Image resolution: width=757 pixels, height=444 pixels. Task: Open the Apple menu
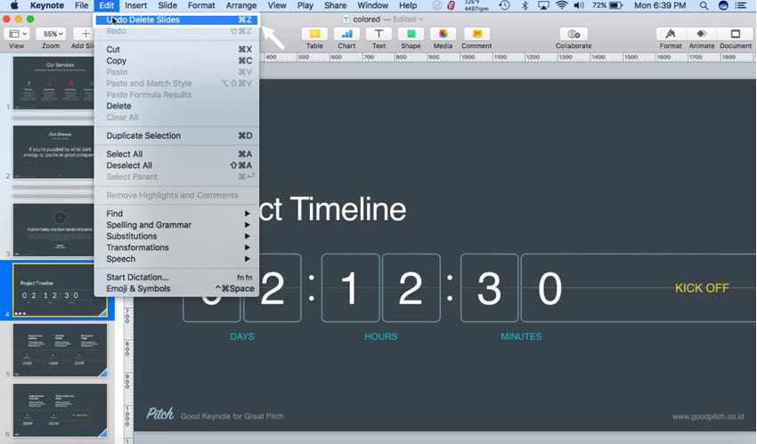pos(14,5)
